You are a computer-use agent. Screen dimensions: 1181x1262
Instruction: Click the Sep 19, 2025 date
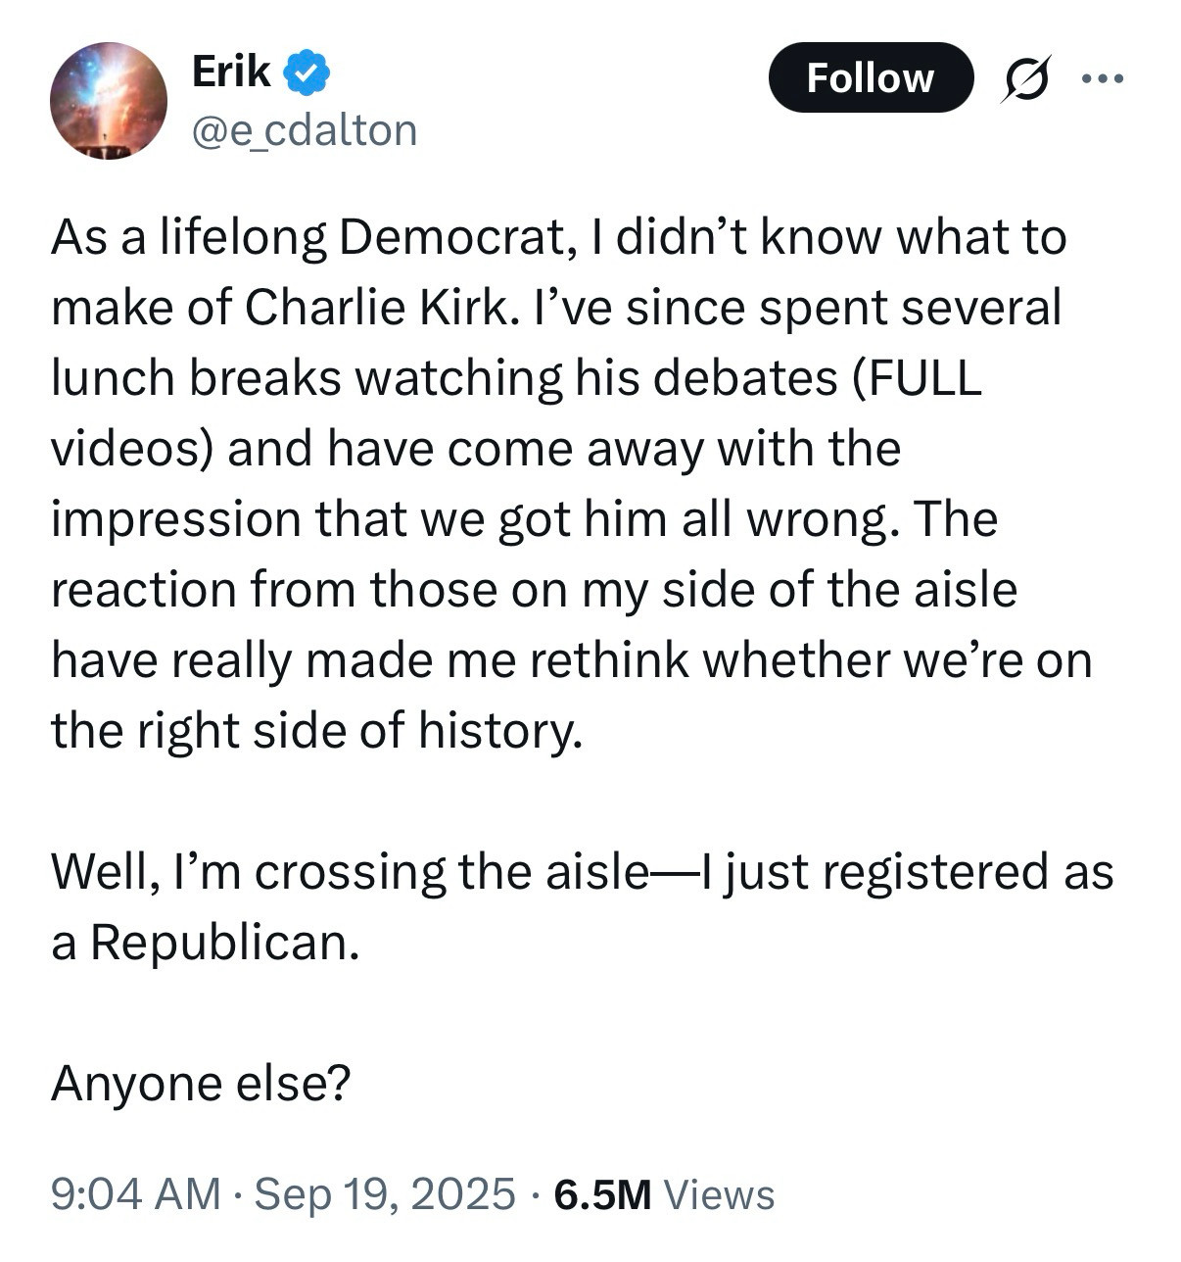(x=385, y=1194)
